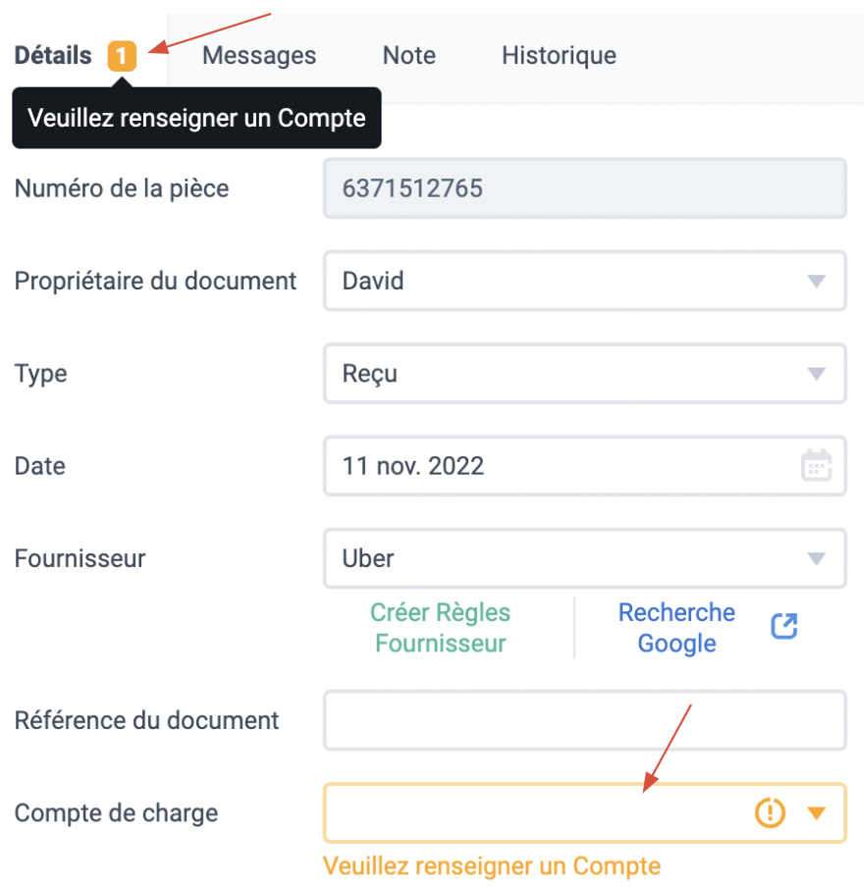Click the Veuillez renseigner un Compte tooltip
The image size is (864, 887).
196,118
